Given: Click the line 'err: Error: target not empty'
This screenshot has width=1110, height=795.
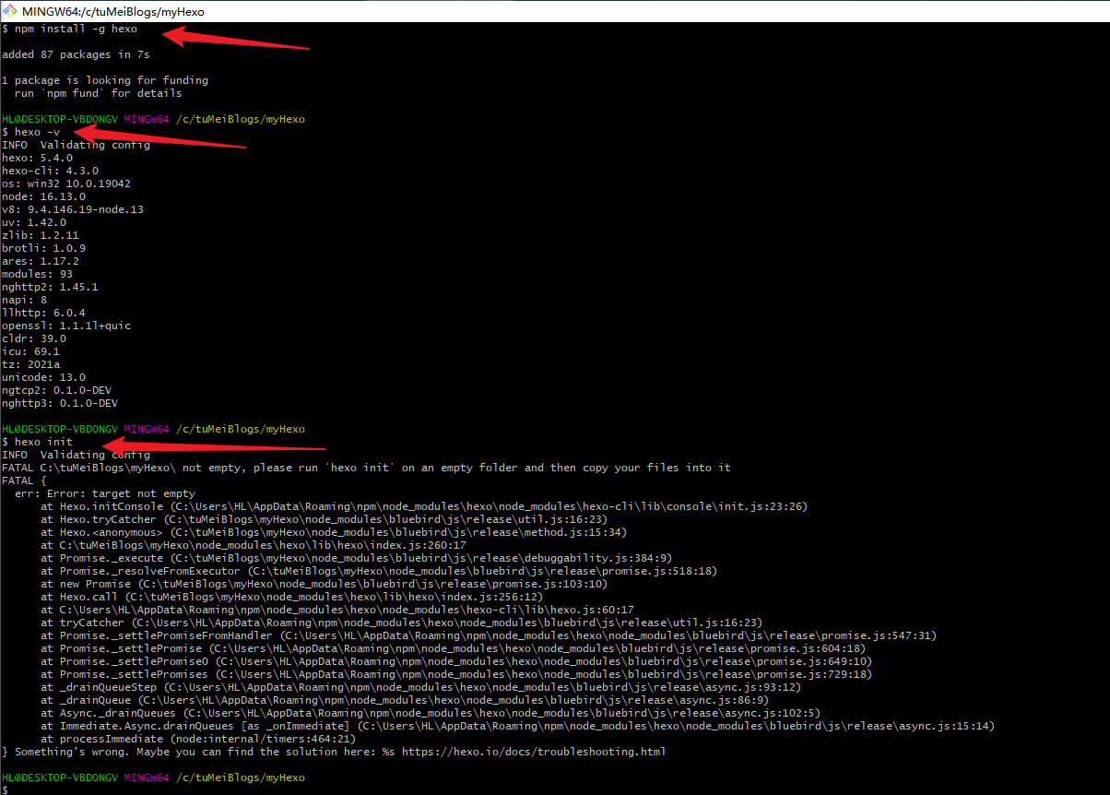Looking at the screenshot, I should [x=105, y=493].
